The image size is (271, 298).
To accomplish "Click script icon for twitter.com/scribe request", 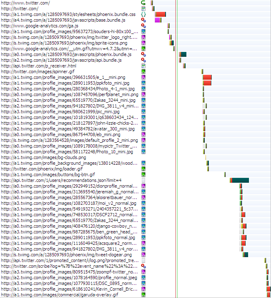I will coord(143,266).
